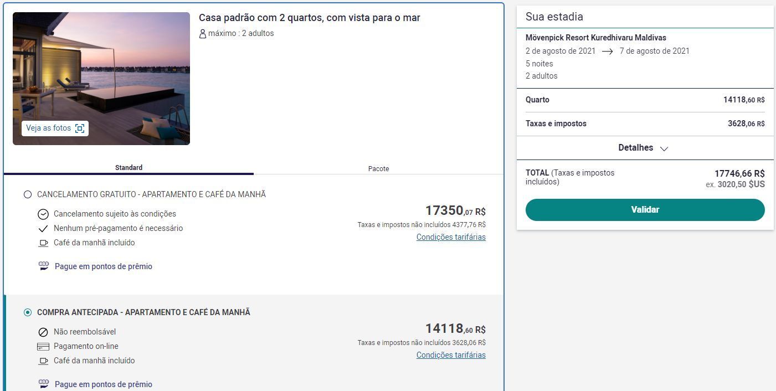
Task: Click the photo gallery expand icon
Action: (x=80, y=128)
